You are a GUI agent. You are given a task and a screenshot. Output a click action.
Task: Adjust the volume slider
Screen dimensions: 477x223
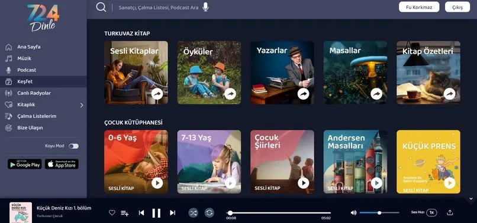[x=379, y=213]
